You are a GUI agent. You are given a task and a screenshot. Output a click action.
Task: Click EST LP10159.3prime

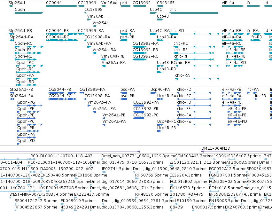point(175,204)
